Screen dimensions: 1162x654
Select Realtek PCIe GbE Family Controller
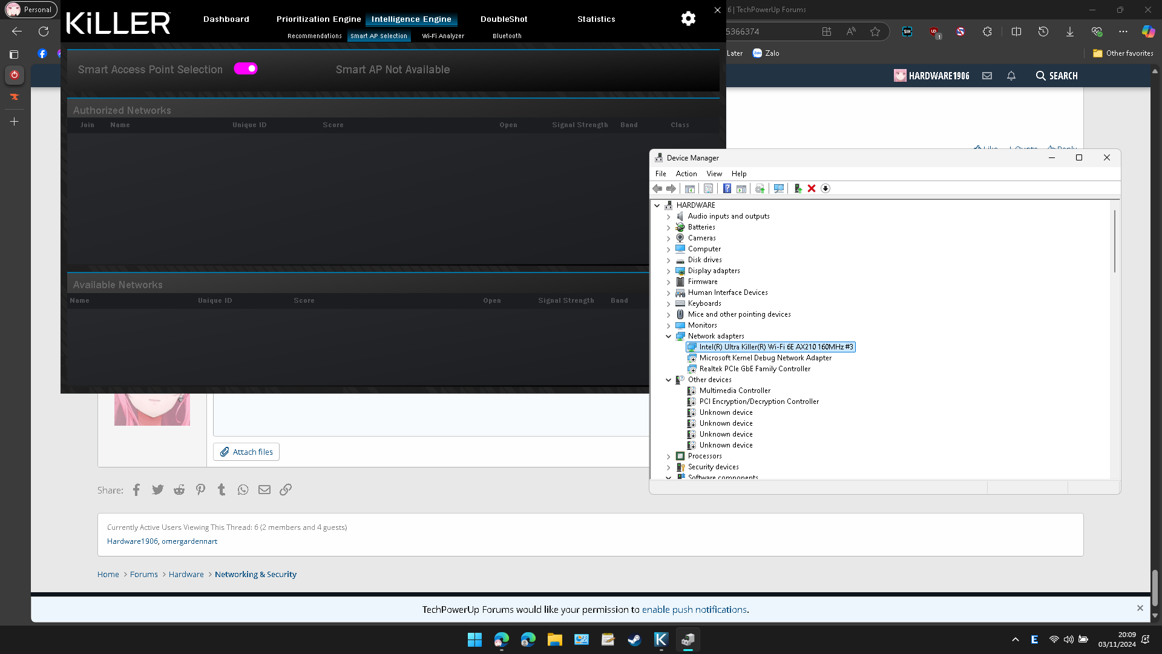click(x=755, y=369)
